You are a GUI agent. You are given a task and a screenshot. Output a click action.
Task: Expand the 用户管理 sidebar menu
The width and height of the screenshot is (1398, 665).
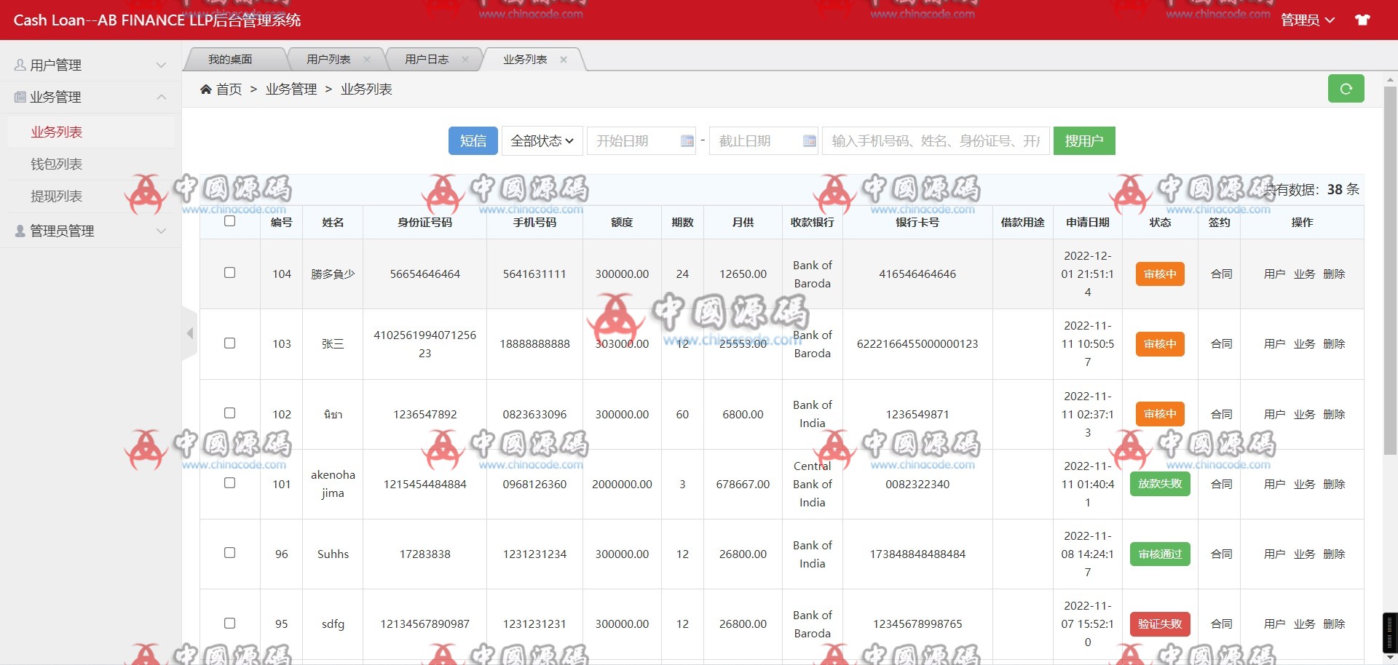click(x=91, y=65)
